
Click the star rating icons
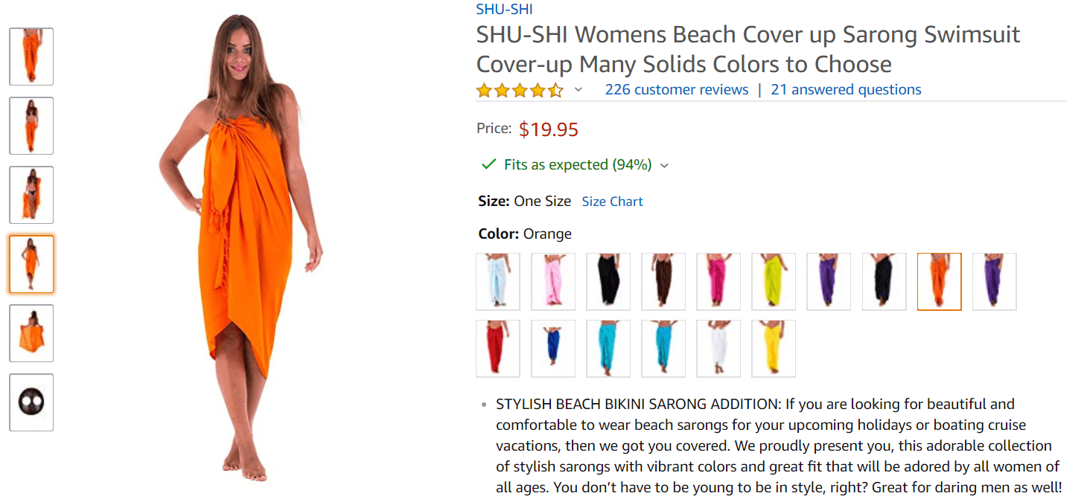point(520,91)
